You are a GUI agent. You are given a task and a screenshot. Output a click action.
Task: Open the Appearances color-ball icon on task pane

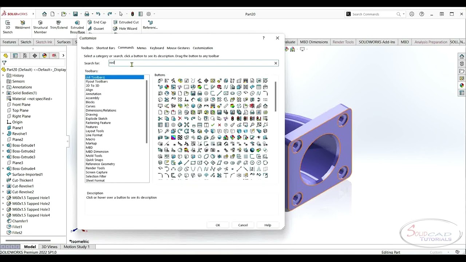click(462, 86)
